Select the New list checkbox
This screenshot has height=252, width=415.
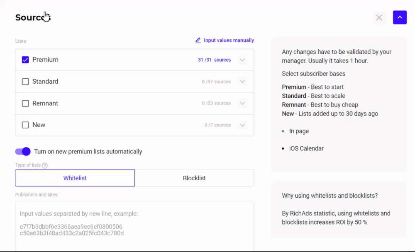[x=25, y=125]
